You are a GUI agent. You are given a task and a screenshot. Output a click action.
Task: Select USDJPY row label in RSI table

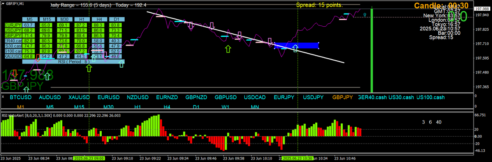(x=13, y=30)
